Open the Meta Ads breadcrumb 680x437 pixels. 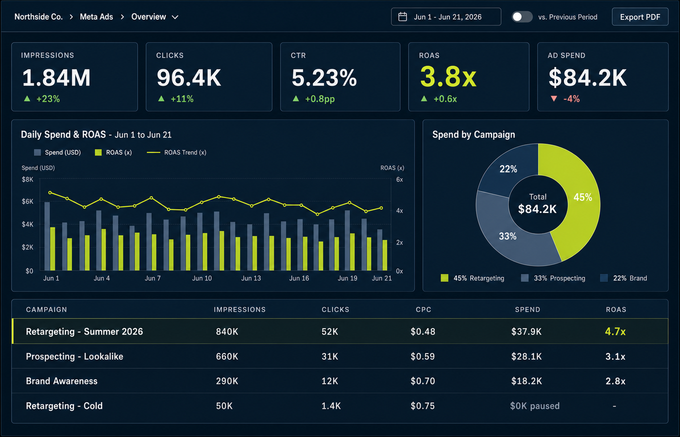(x=96, y=17)
